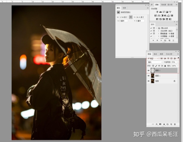This screenshot has width=183, height=142.
Task: Delete the selected action
Action: click(173, 41)
